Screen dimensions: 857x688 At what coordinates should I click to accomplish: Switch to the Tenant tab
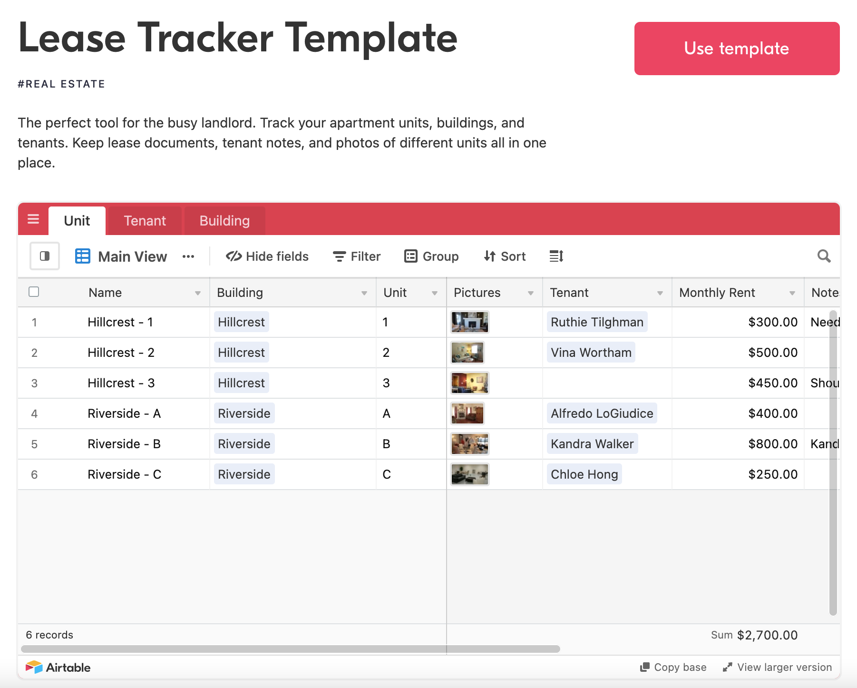[x=145, y=221]
